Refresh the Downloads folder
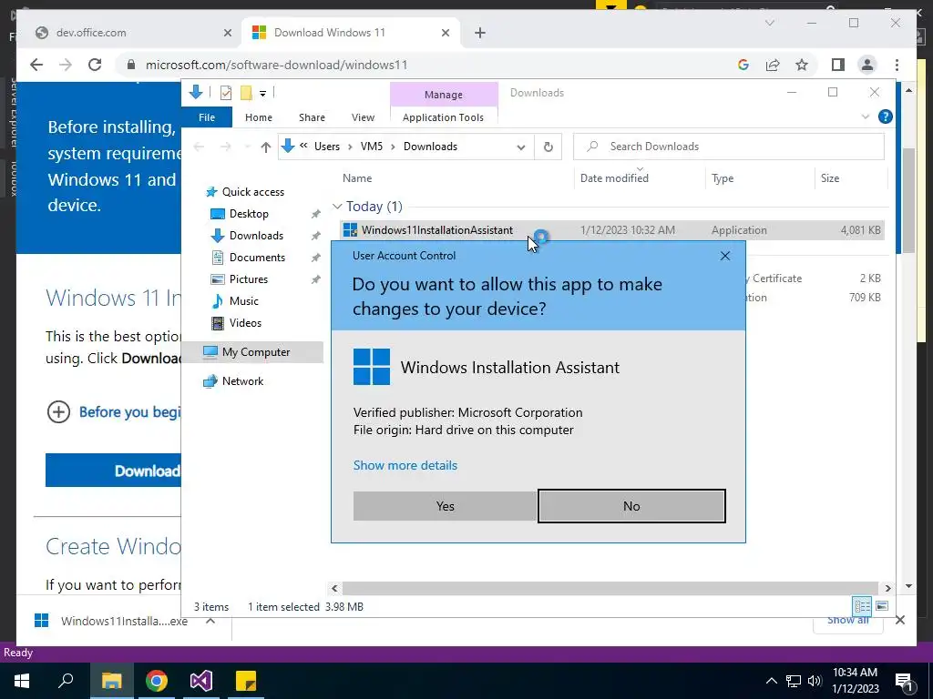933x699 pixels. pyautogui.click(x=548, y=147)
